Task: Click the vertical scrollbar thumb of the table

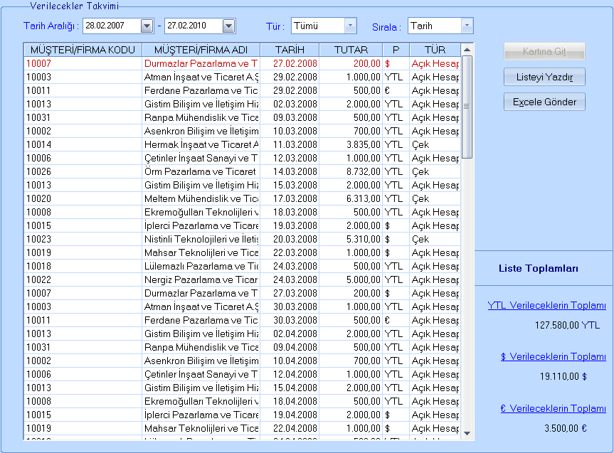Action: point(467,107)
